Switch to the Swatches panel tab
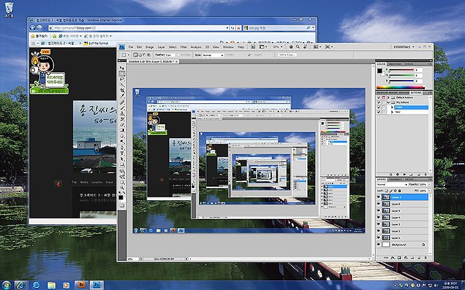Screen dimensions: 465x290 pyautogui.click(x=395, y=64)
